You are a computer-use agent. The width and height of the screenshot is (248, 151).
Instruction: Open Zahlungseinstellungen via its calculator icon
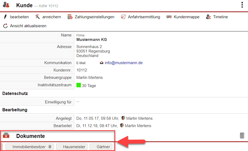coord(70,17)
